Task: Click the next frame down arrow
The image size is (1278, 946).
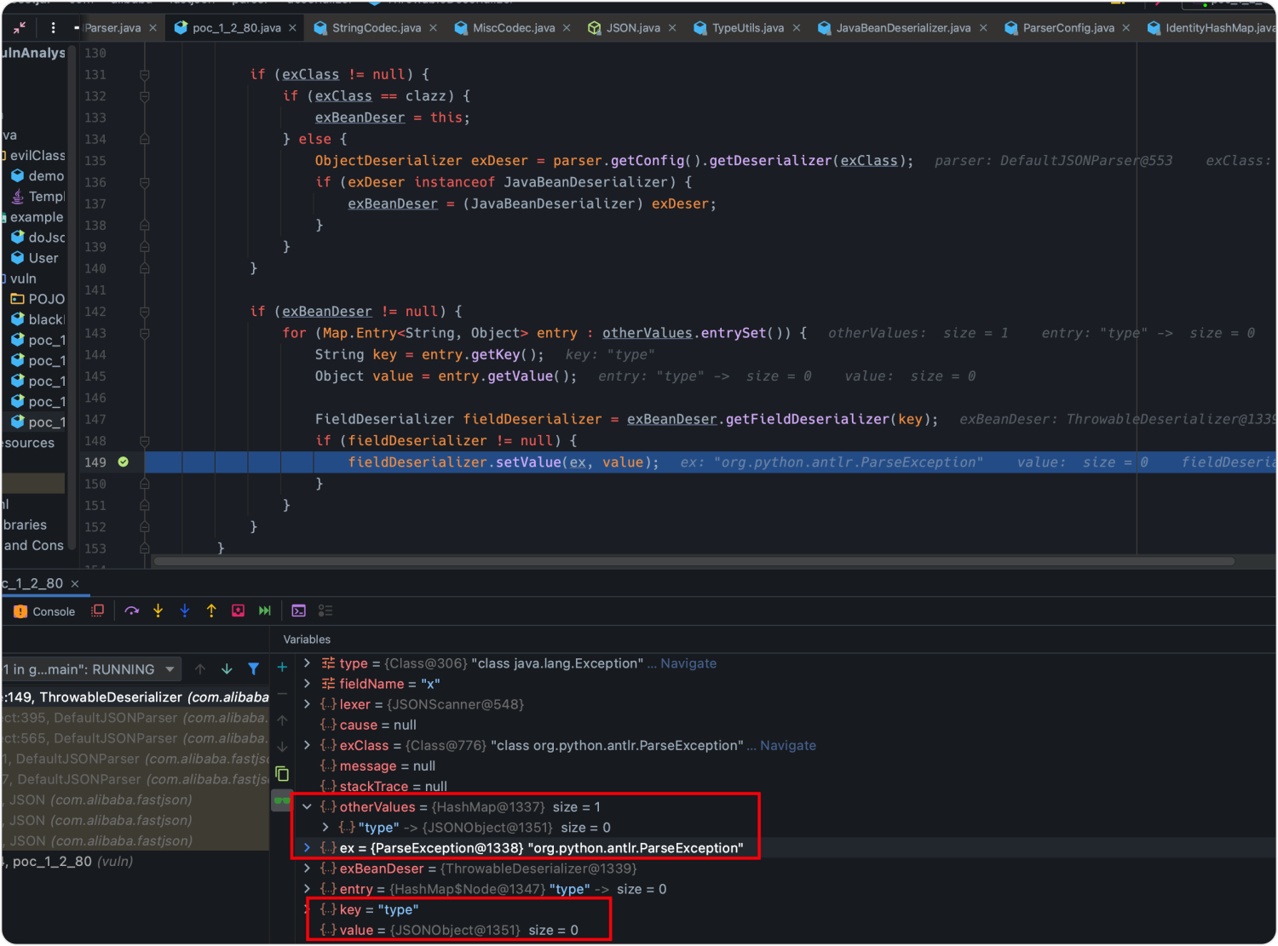Action: (x=227, y=669)
